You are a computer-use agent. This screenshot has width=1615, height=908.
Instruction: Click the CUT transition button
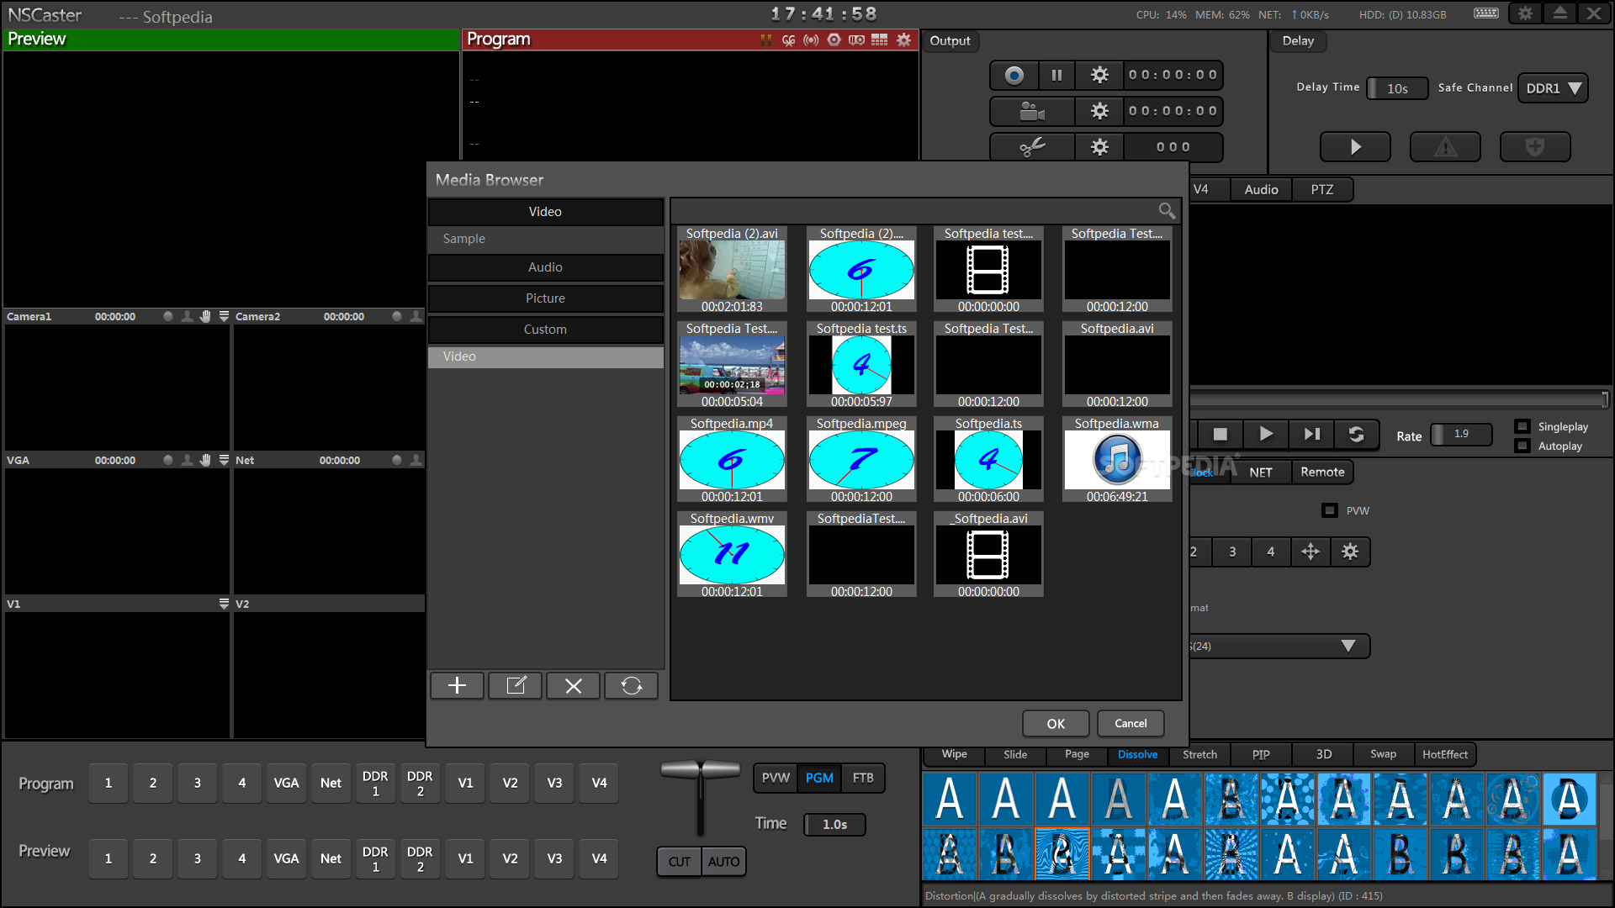(679, 861)
